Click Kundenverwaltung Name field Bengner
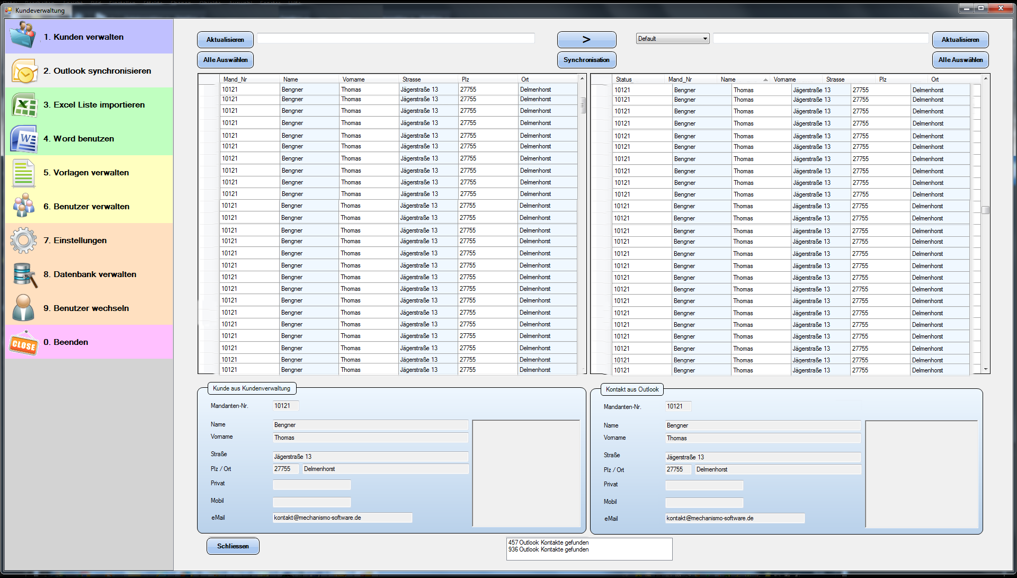Viewport: 1017px width, 578px height. tap(370, 425)
